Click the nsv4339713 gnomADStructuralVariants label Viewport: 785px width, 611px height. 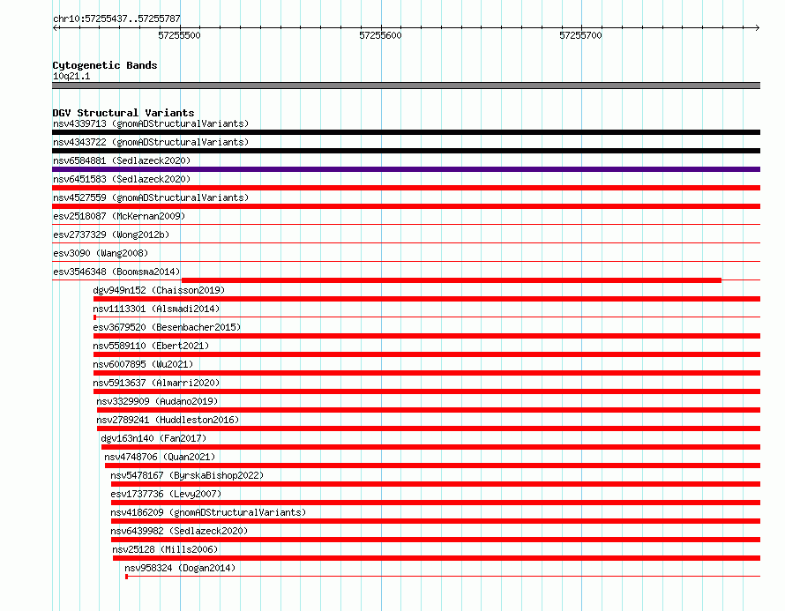[151, 123]
